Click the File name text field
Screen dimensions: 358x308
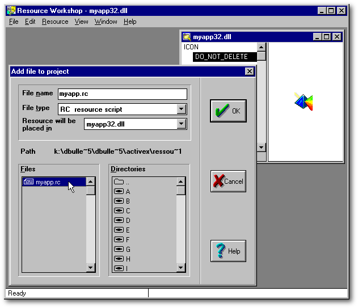point(121,94)
